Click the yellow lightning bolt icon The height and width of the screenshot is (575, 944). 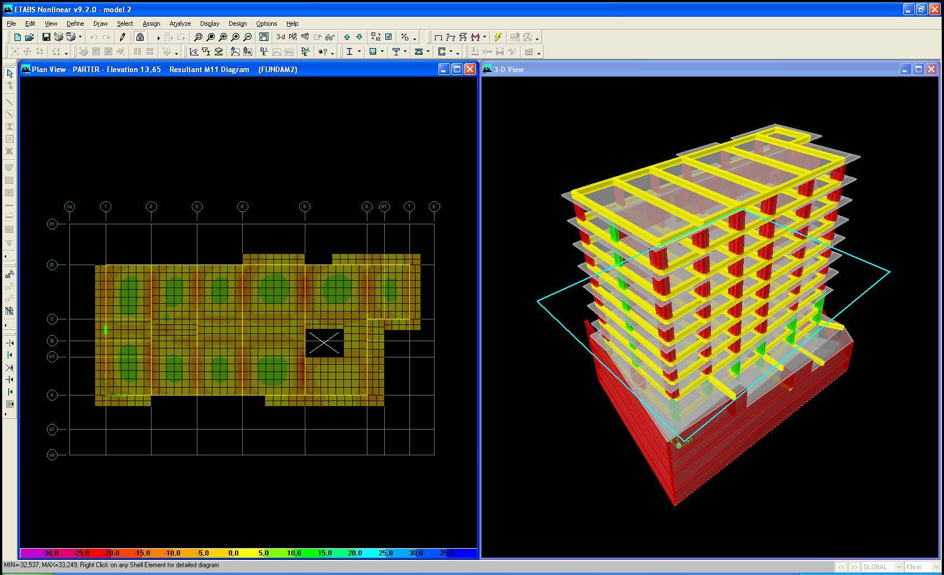498,37
